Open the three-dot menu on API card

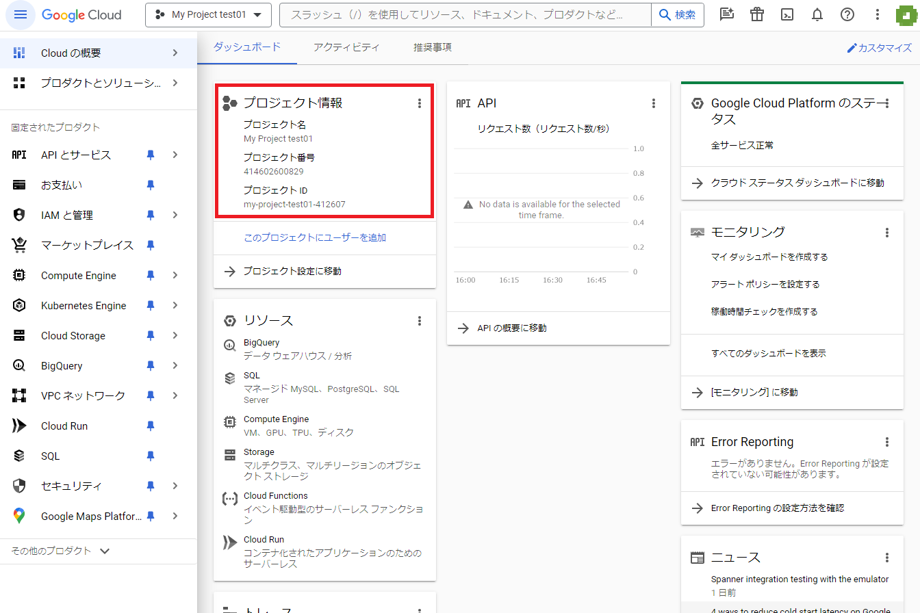[x=654, y=103]
